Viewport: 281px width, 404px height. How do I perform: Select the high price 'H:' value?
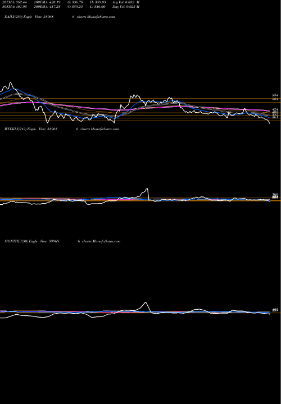coord(98,2)
